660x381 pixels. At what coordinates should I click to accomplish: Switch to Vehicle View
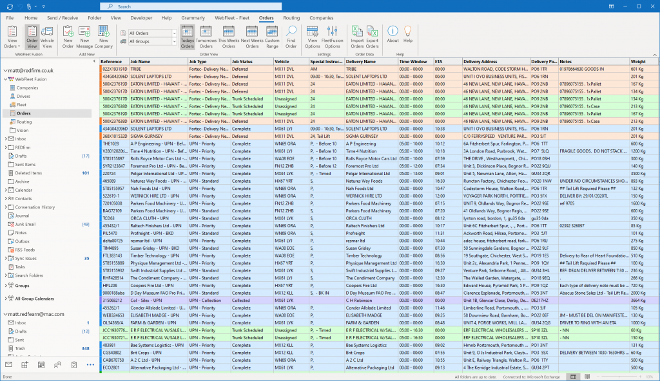(47, 37)
